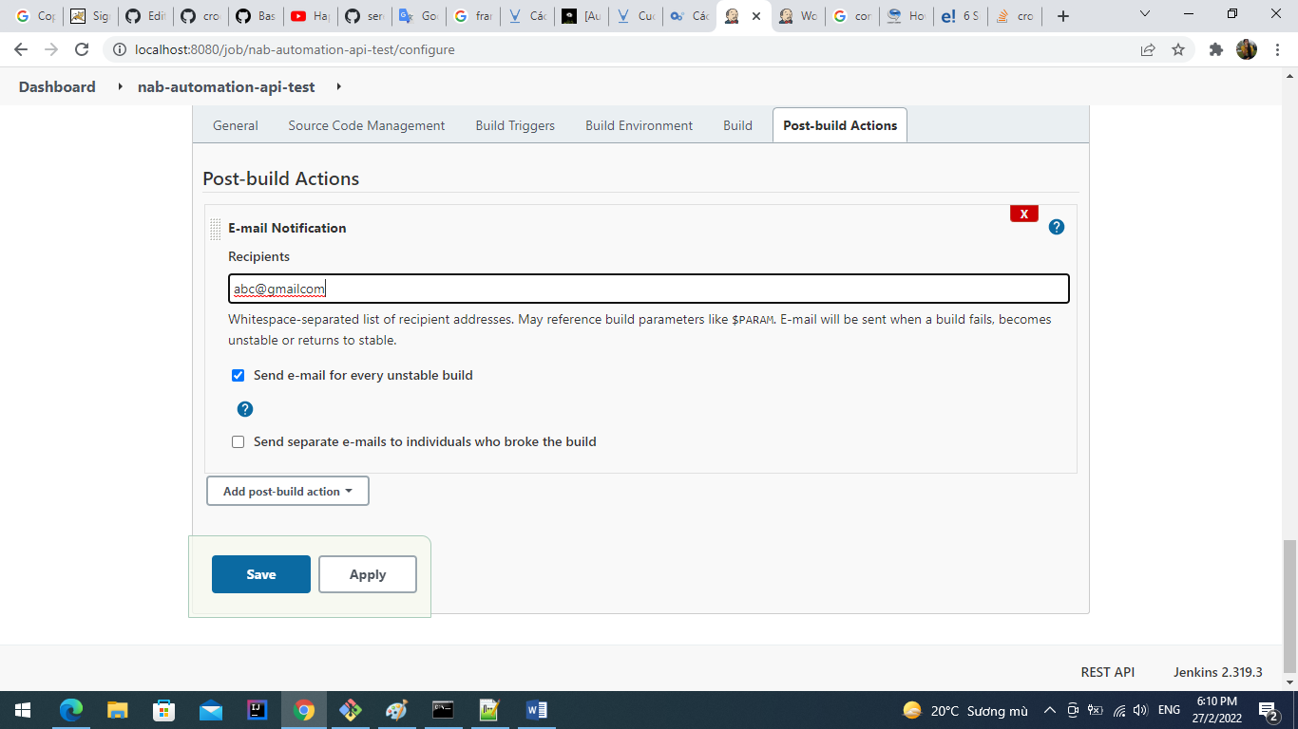Open File Explorer from the taskbar
The height and width of the screenshot is (729, 1298).
[118, 710]
